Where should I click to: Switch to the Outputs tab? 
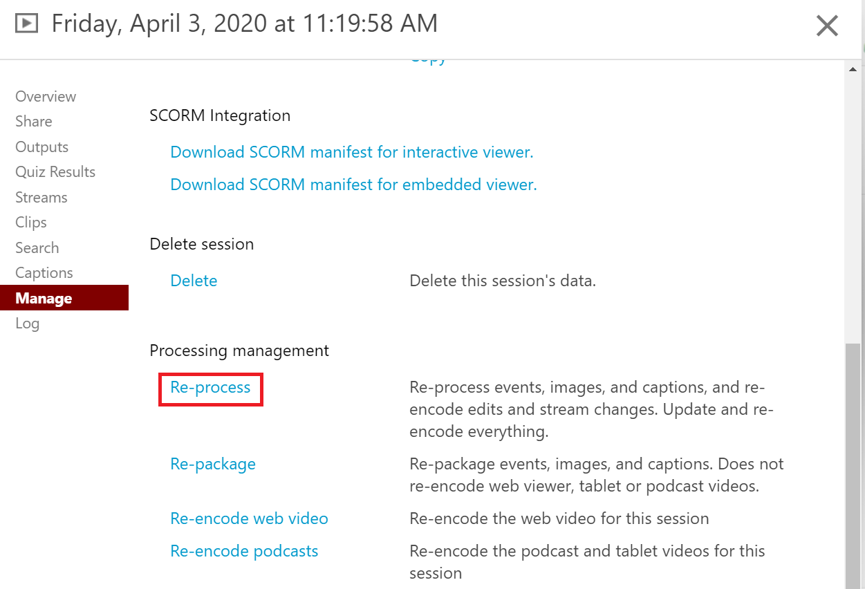pos(42,147)
